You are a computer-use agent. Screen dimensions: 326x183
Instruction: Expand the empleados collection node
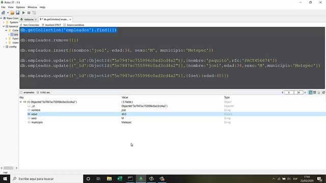pos(9,35)
